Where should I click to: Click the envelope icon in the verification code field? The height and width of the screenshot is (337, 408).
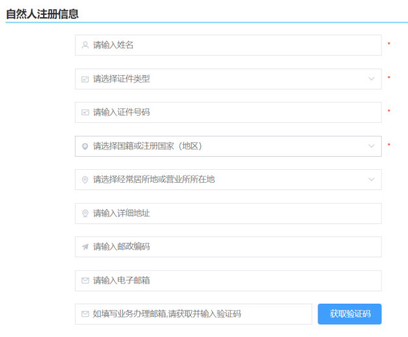coord(85,314)
